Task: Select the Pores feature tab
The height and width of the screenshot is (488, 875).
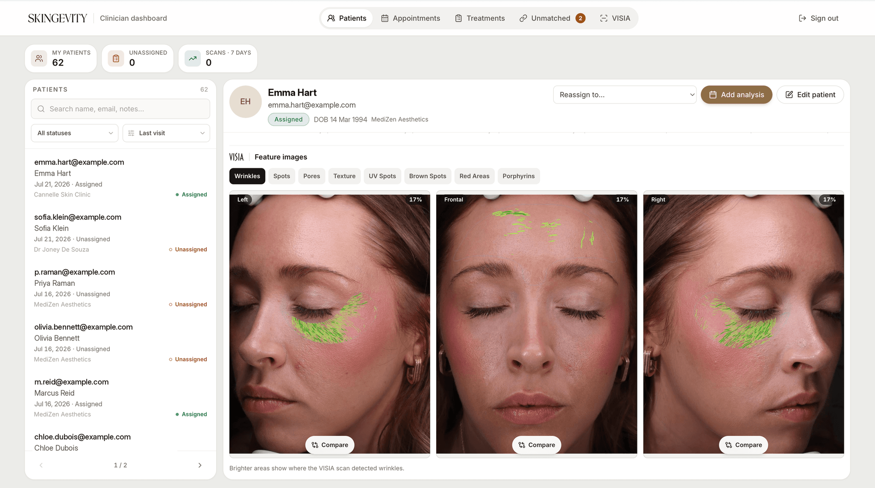Action: pyautogui.click(x=311, y=176)
